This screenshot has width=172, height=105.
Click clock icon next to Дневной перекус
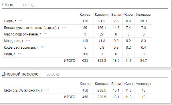click(58, 74)
